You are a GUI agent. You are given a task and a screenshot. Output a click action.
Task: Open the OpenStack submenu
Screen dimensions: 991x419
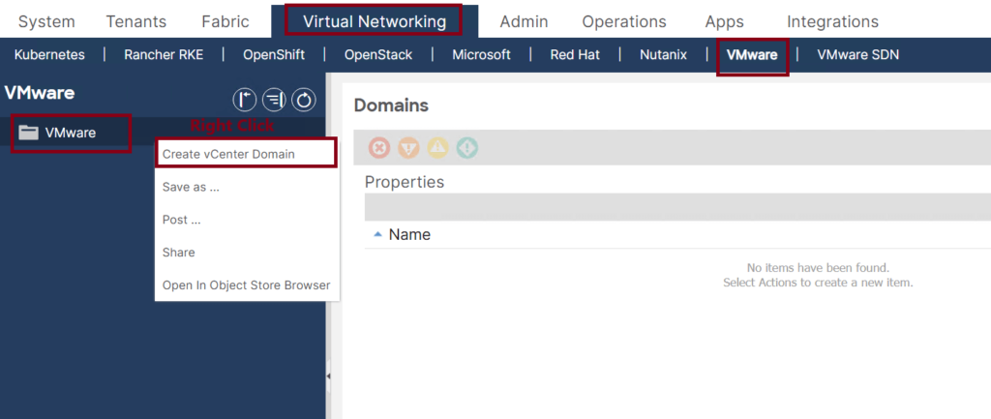[x=378, y=55]
